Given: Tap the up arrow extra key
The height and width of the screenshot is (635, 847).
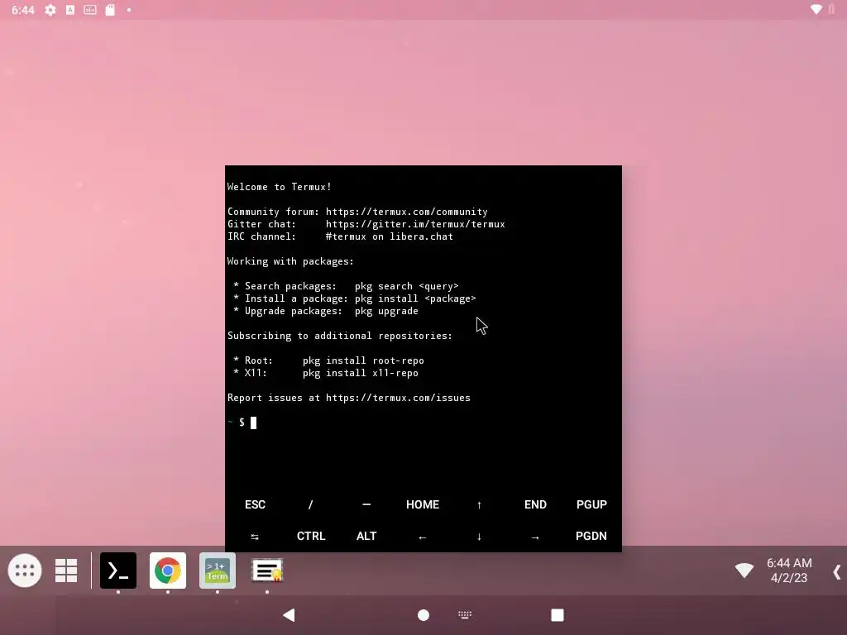Looking at the screenshot, I should point(479,505).
